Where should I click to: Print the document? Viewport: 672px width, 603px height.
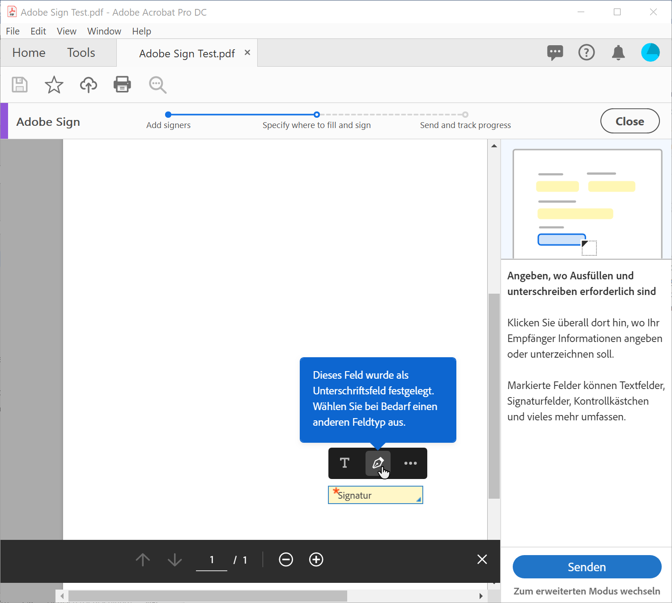[x=122, y=84]
